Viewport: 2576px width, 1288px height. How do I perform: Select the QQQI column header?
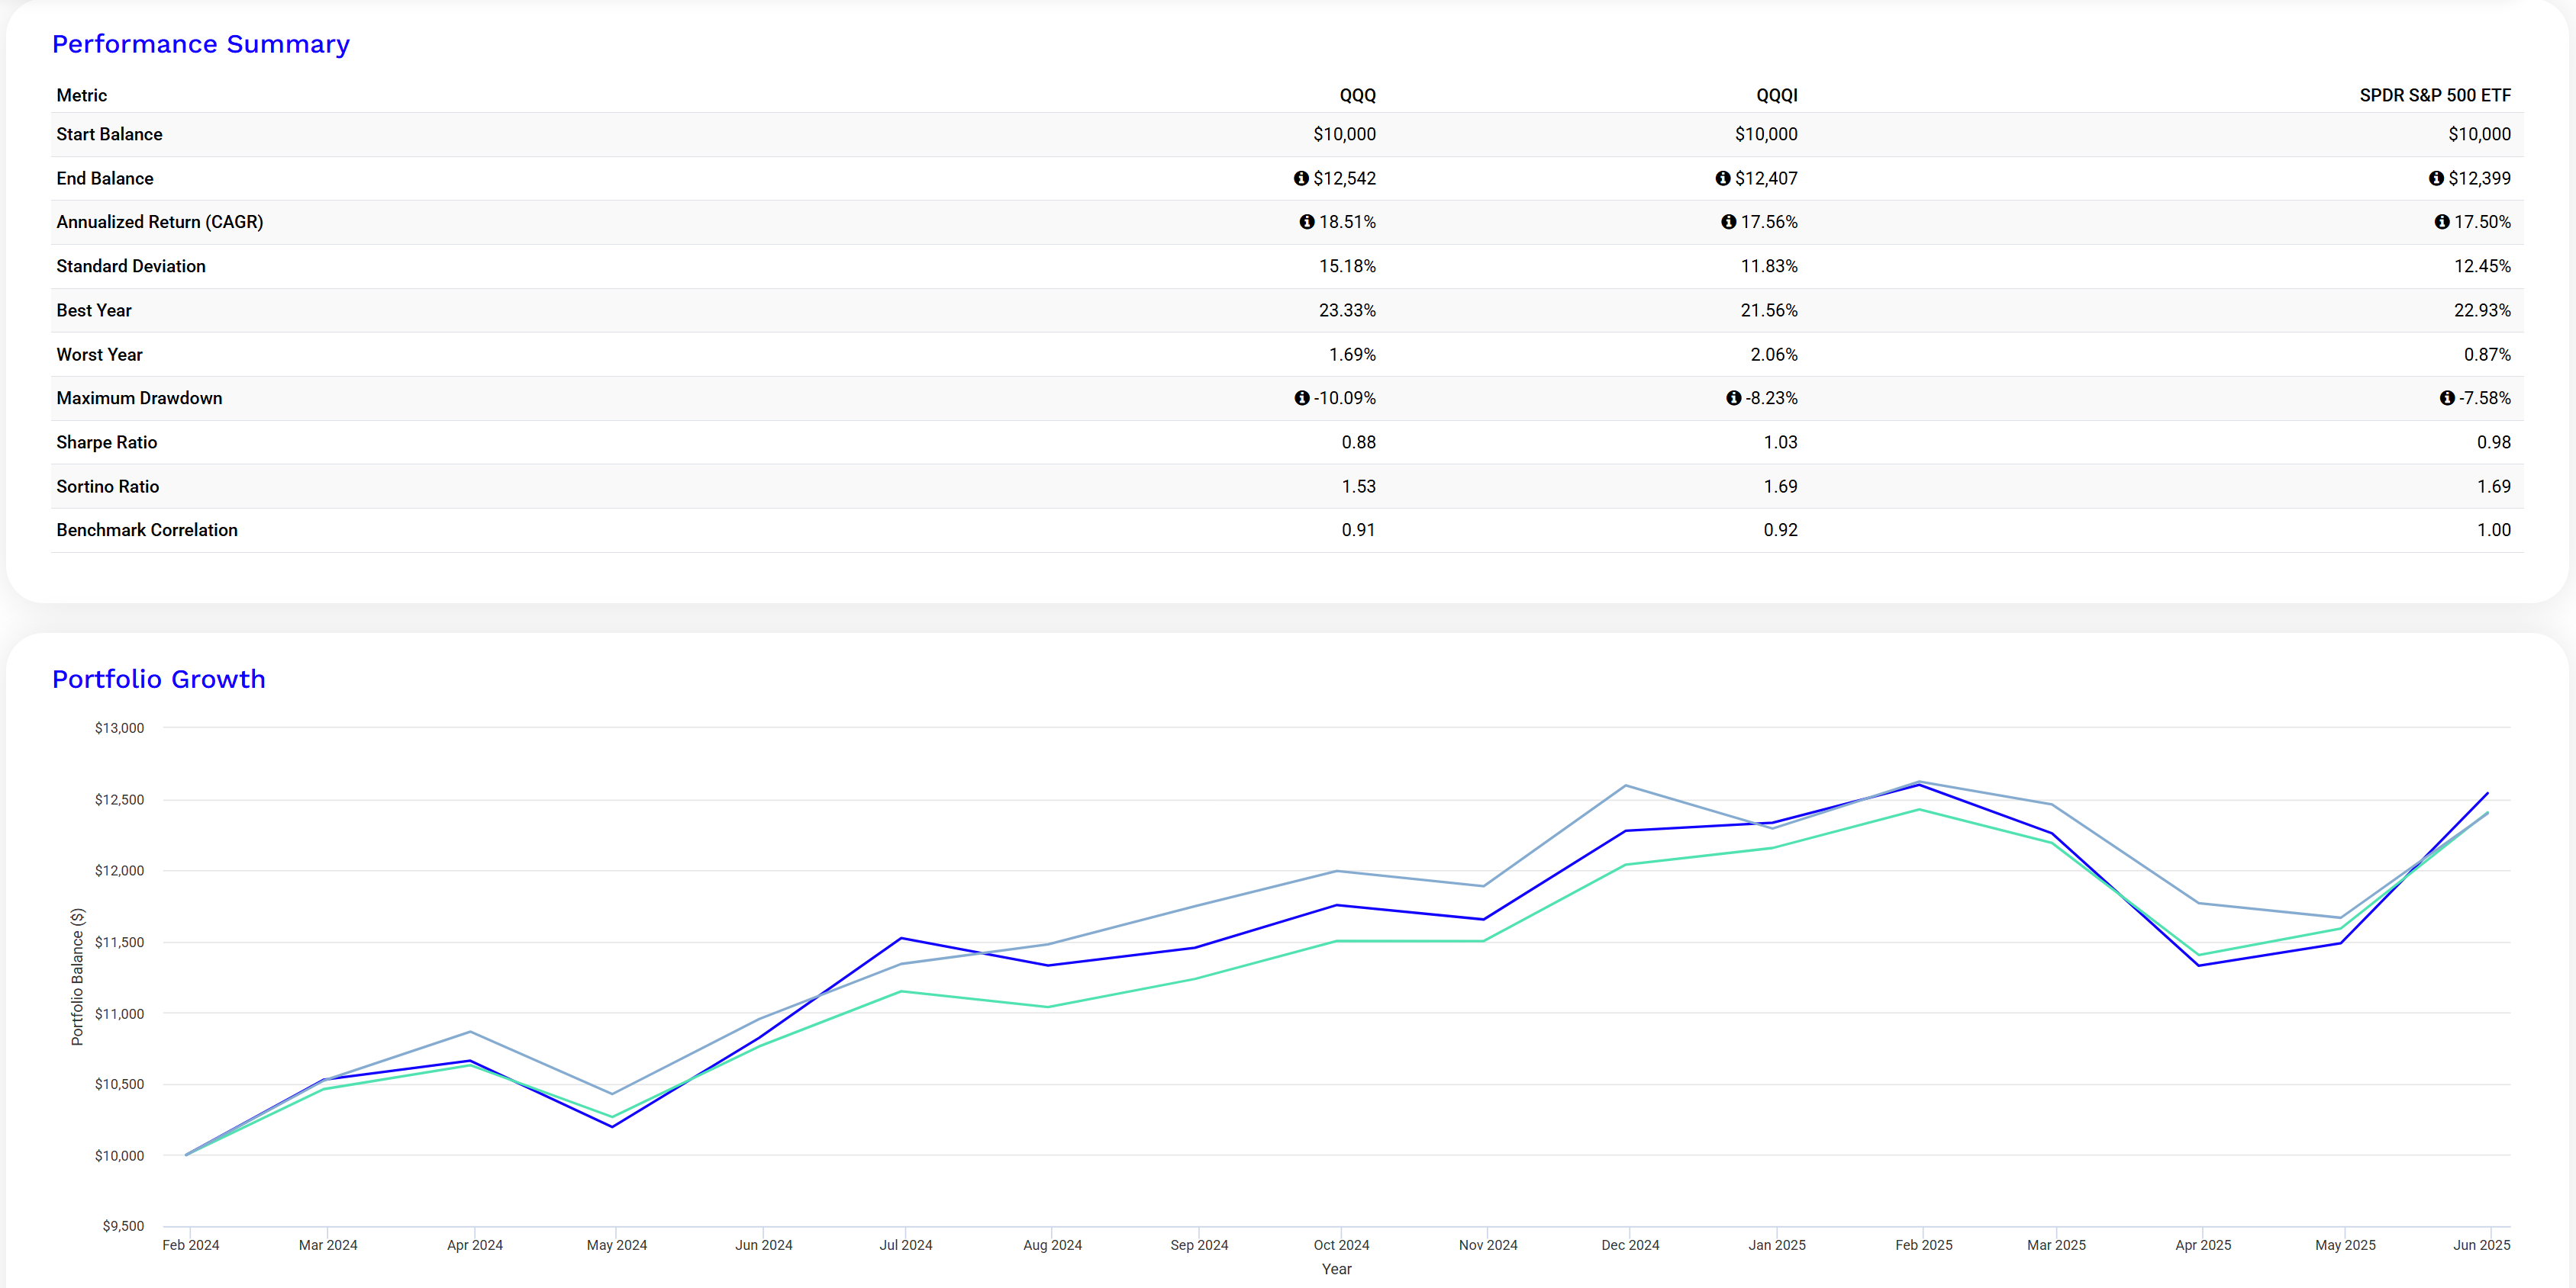[1777, 95]
